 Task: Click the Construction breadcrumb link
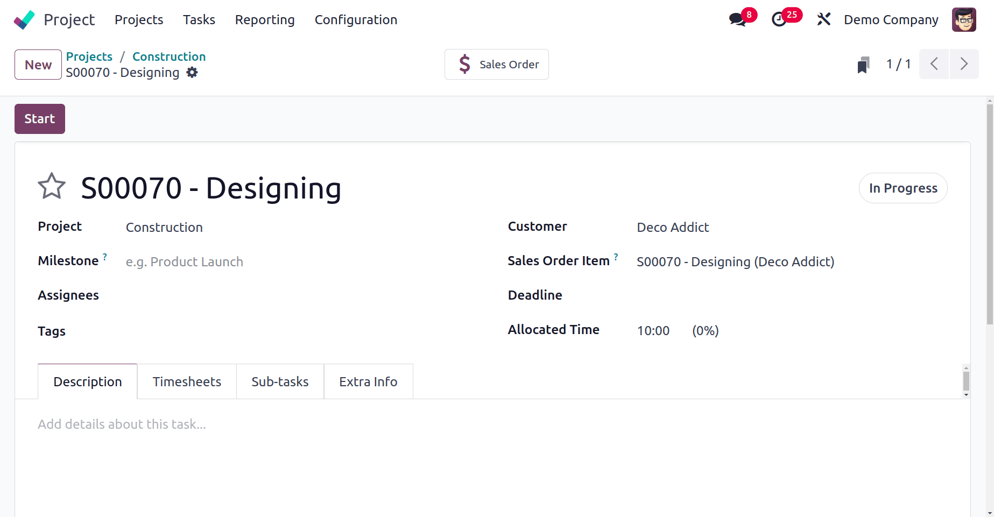click(x=169, y=56)
